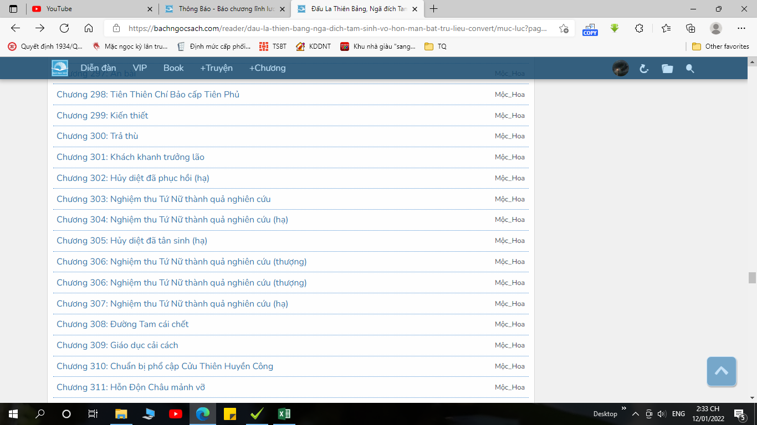Open the bookshelf folder icon in site header

tap(667, 69)
